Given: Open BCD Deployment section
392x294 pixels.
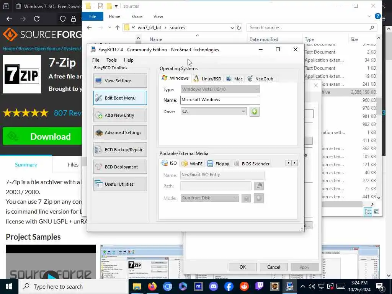Looking at the screenshot, I should [120, 167].
